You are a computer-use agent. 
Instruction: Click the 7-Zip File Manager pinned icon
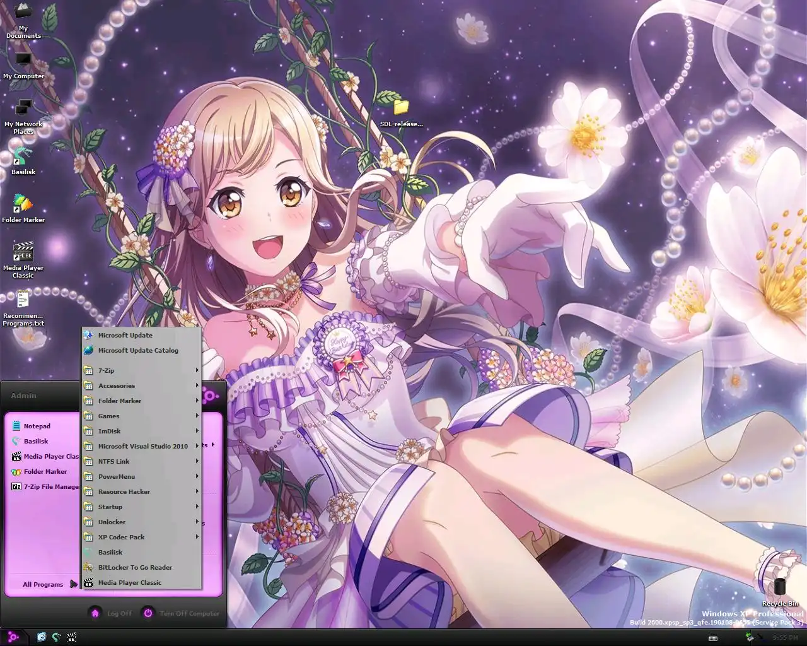pyautogui.click(x=16, y=486)
